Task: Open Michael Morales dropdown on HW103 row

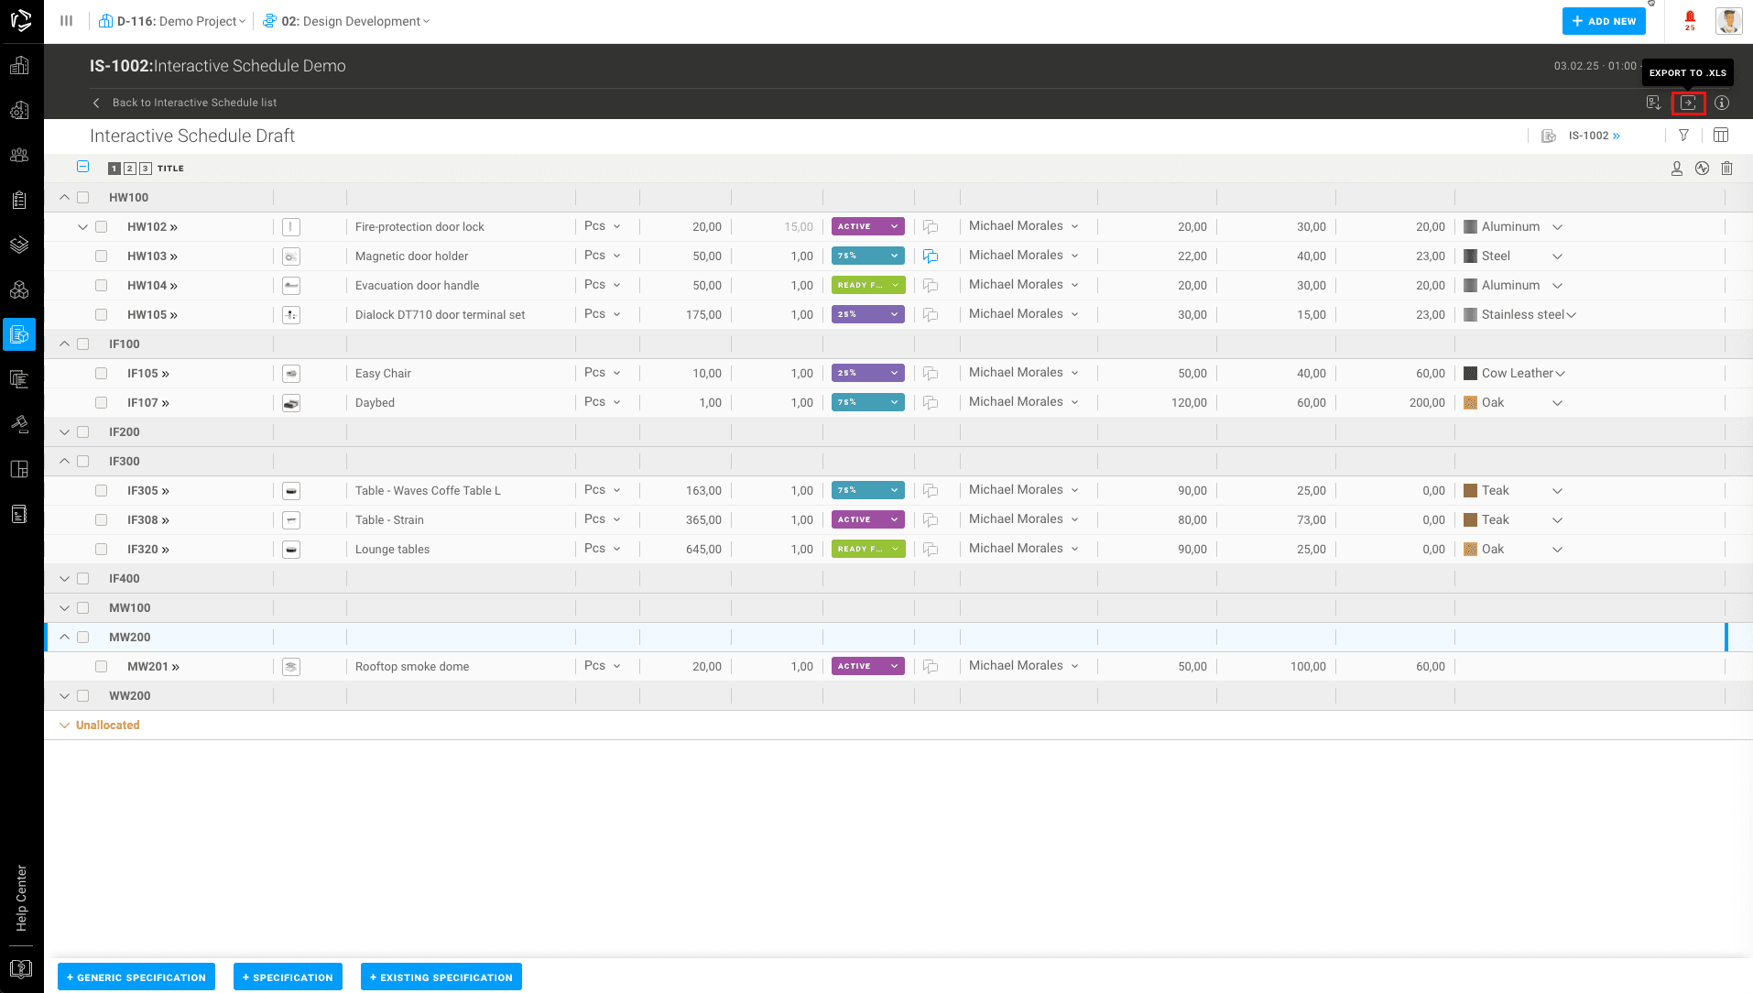Action: click(x=1024, y=256)
